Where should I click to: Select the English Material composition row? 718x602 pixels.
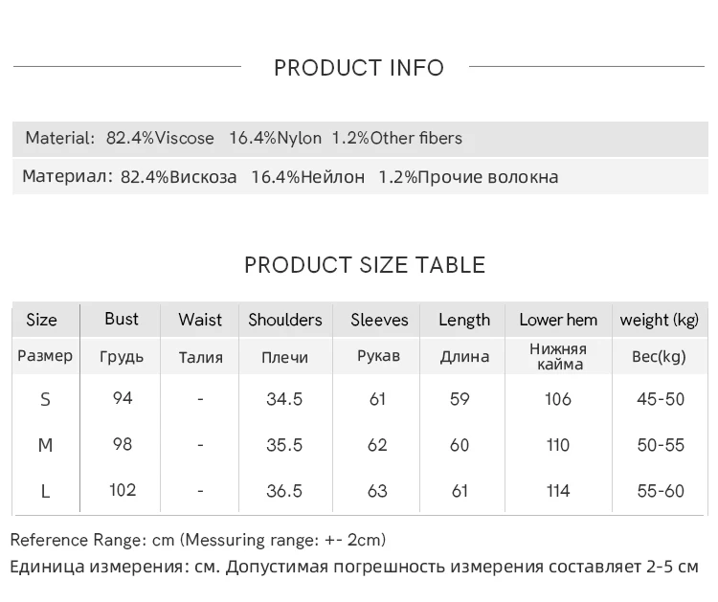pos(244,138)
